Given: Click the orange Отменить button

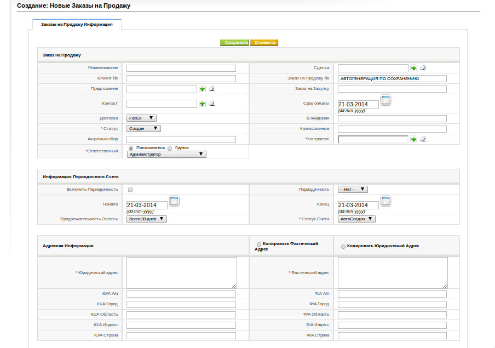Looking at the screenshot, I should coord(264,43).
